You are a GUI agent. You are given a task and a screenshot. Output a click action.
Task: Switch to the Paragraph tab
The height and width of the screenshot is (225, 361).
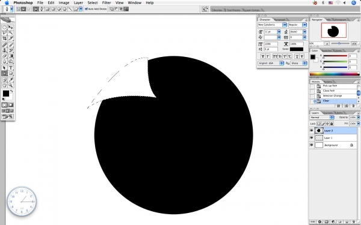pyautogui.click(x=280, y=20)
